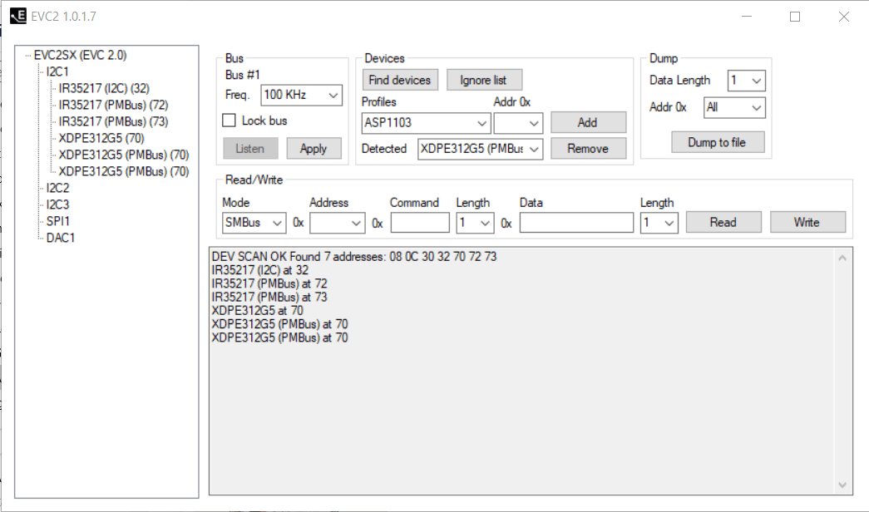Open the Dump Data Length dropdown
Screen dimensions: 869x512
point(746,81)
